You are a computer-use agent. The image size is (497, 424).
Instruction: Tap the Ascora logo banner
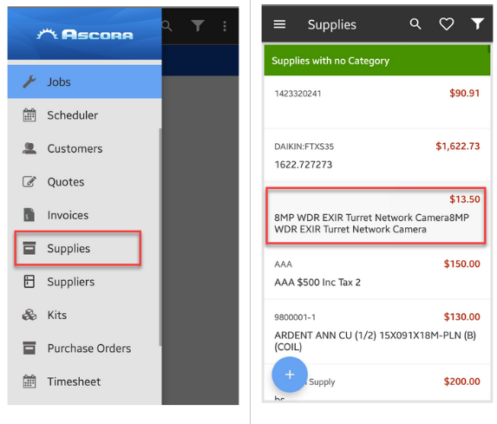click(x=85, y=34)
